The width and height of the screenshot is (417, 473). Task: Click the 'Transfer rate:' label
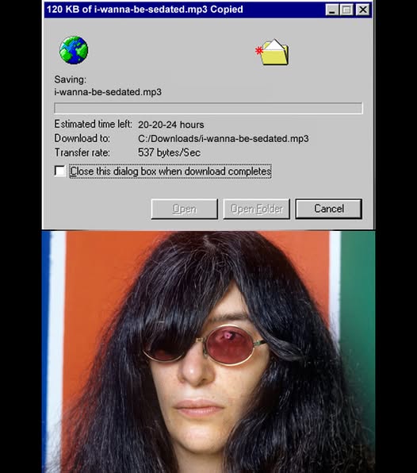(x=82, y=152)
